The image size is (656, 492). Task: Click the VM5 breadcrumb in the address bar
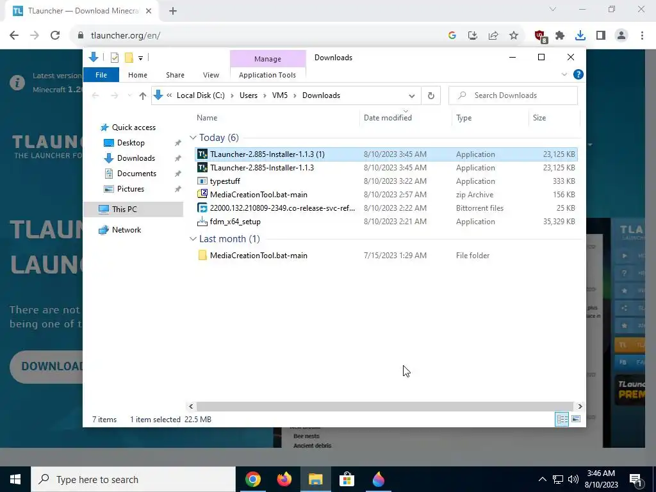pos(280,95)
